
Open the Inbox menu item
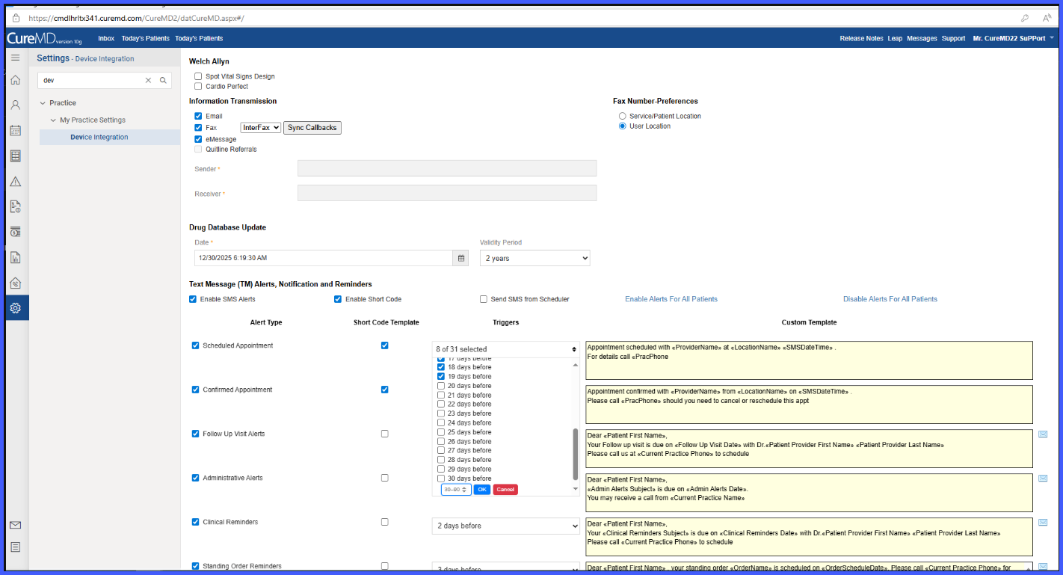(106, 38)
